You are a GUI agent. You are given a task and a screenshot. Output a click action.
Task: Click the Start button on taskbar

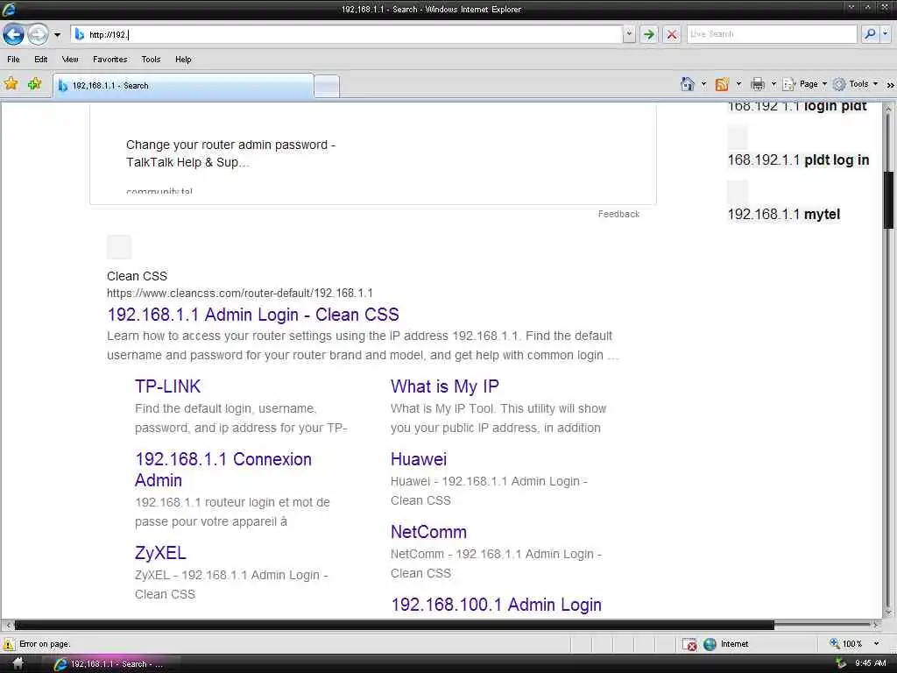tap(18, 664)
